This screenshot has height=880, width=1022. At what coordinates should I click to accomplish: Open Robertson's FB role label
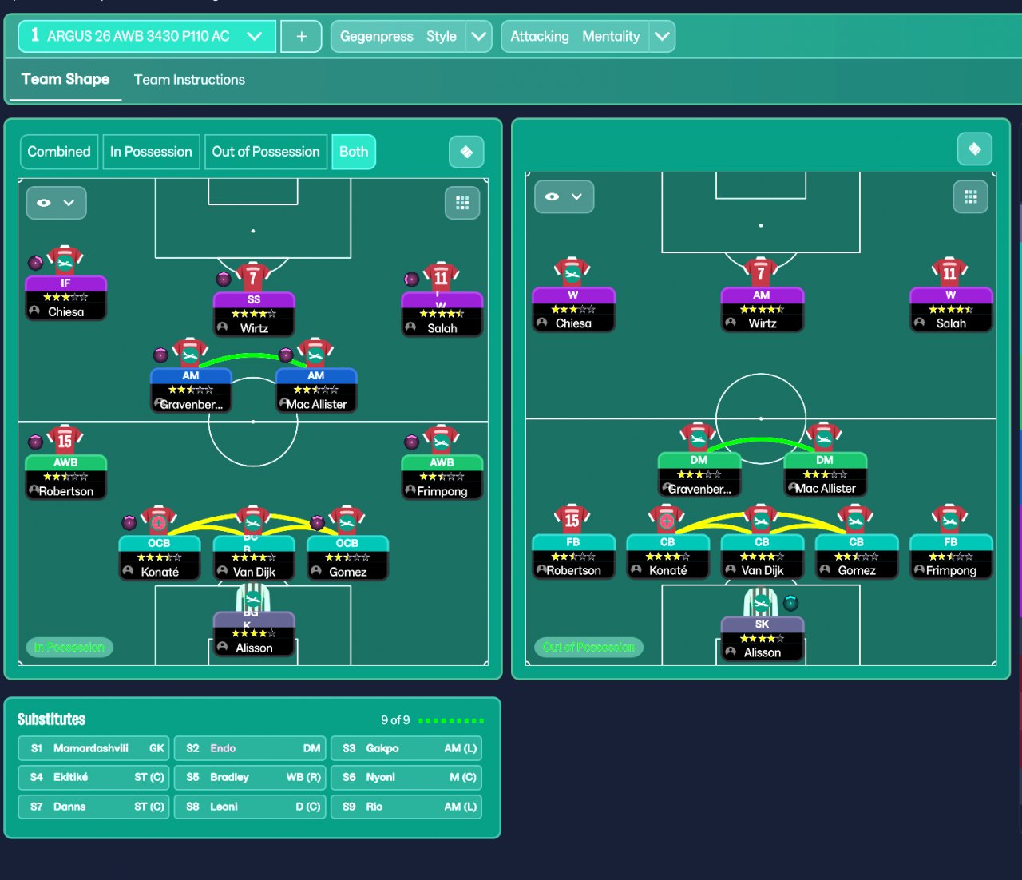point(573,541)
